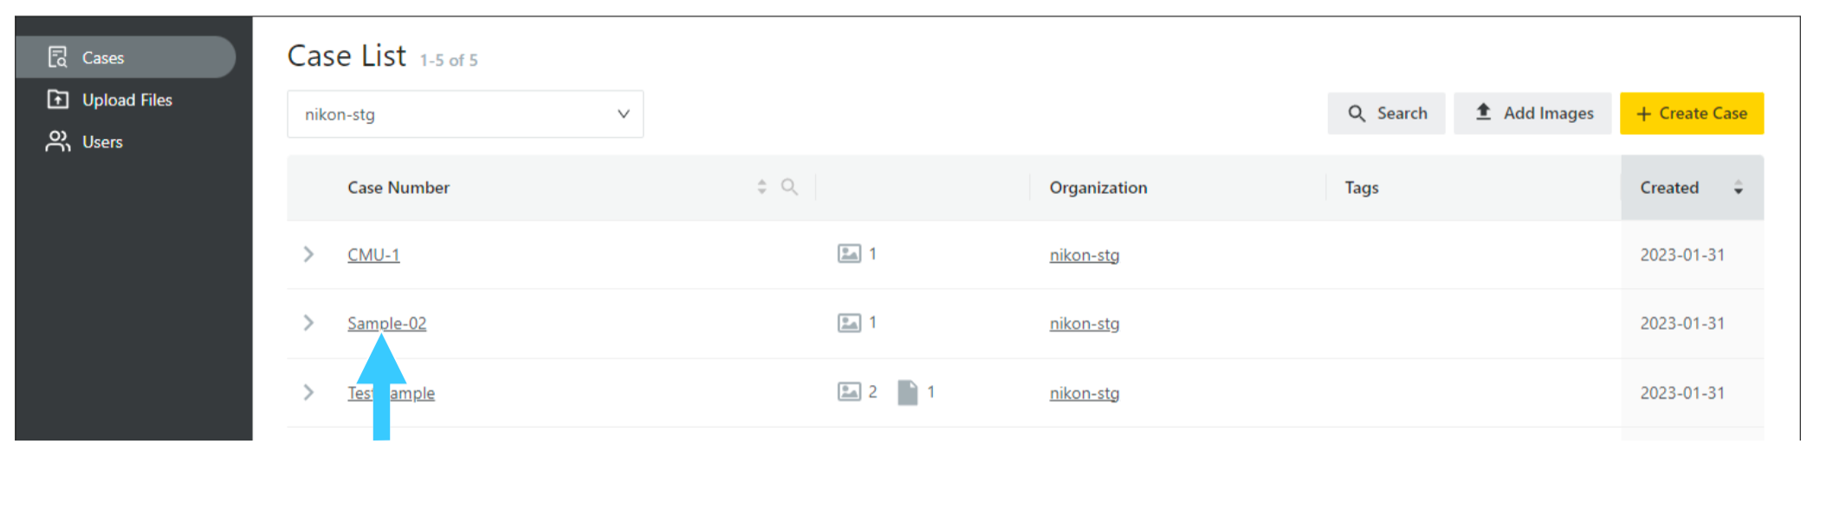Click the image count icon for CMU-1

[849, 254]
